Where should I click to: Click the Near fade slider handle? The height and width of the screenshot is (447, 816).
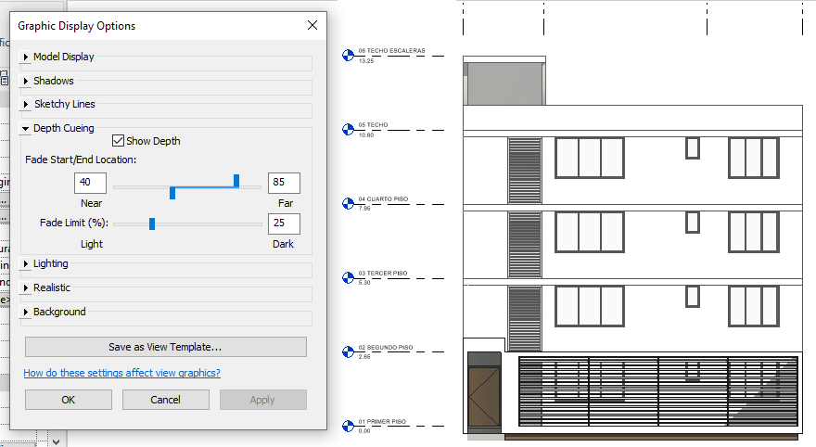(172, 193)
